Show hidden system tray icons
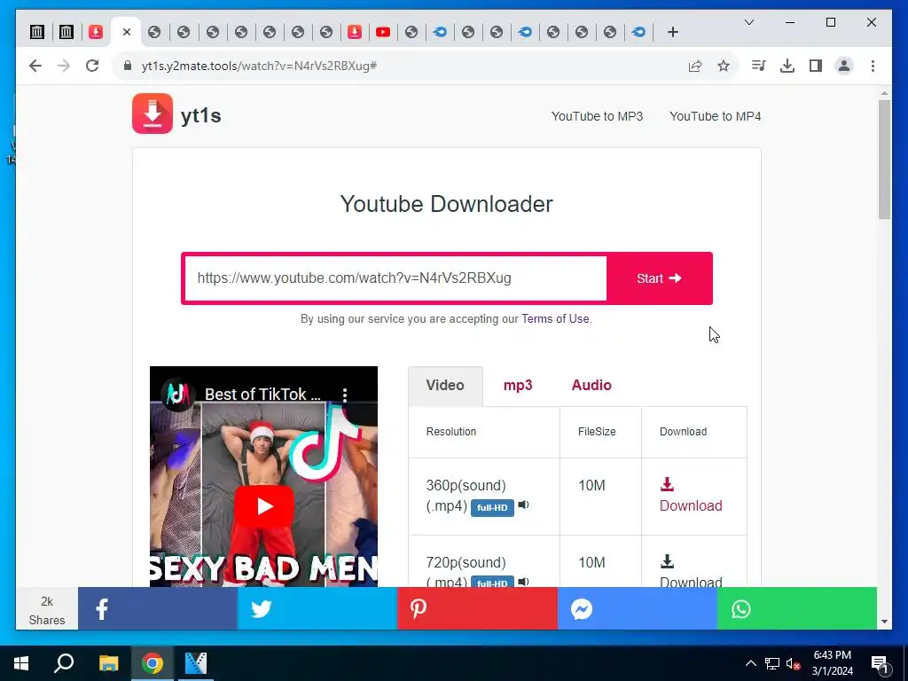This screenshot has height=681, width=908. [750, 663]
